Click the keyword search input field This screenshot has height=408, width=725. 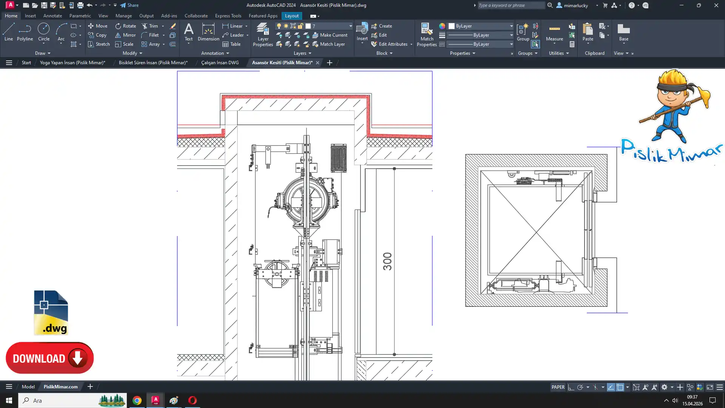point(510,5)
